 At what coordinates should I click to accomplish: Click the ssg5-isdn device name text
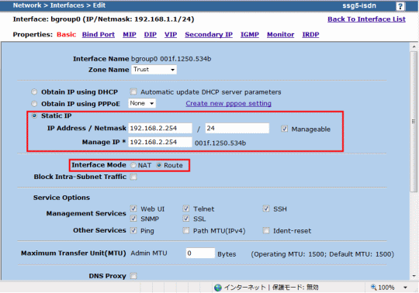(359, 5)
